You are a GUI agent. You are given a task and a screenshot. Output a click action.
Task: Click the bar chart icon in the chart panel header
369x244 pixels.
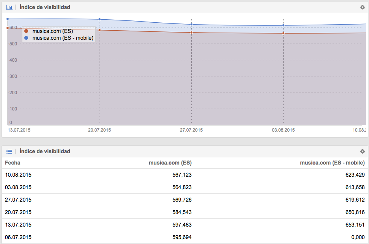pos(9,7)
